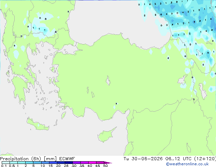Pick the 45–50 mm legend color swatch
Viewport: 216px width, 167px height.
100,163
